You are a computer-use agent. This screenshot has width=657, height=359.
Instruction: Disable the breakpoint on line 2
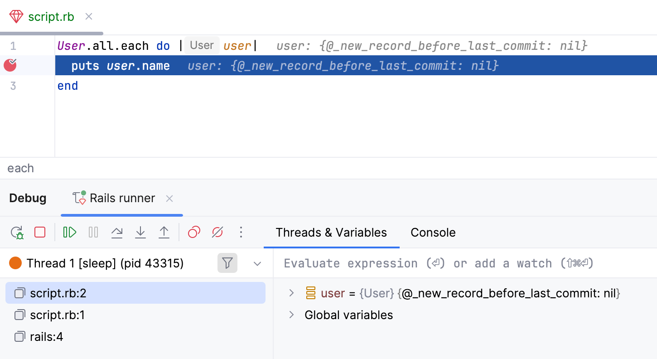coord(10,65)
